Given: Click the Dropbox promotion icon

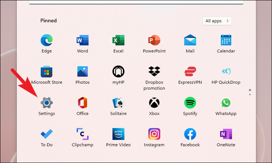Looking at the screenshot, I should 154,71.
